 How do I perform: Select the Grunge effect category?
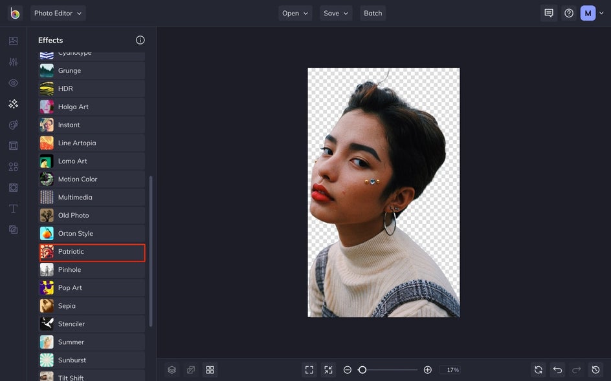[92, 71]
